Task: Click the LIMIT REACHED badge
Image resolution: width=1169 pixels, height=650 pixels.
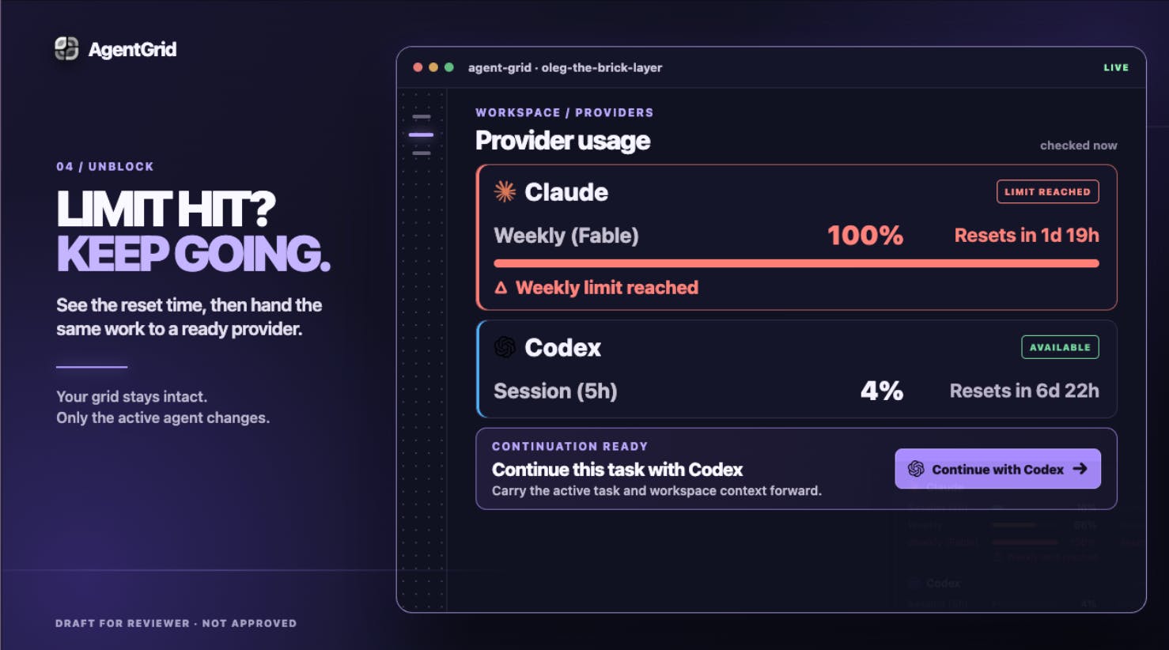Action: pos(1047,191)
